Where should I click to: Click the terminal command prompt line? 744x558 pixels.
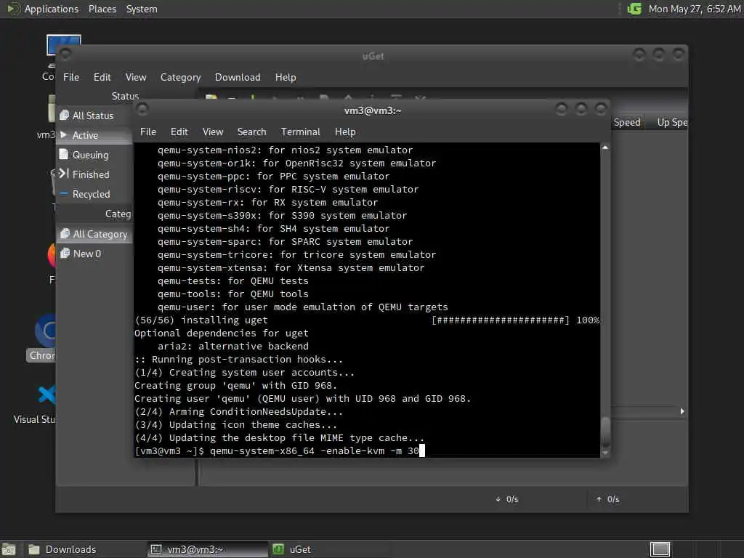(x=280, y=450)
